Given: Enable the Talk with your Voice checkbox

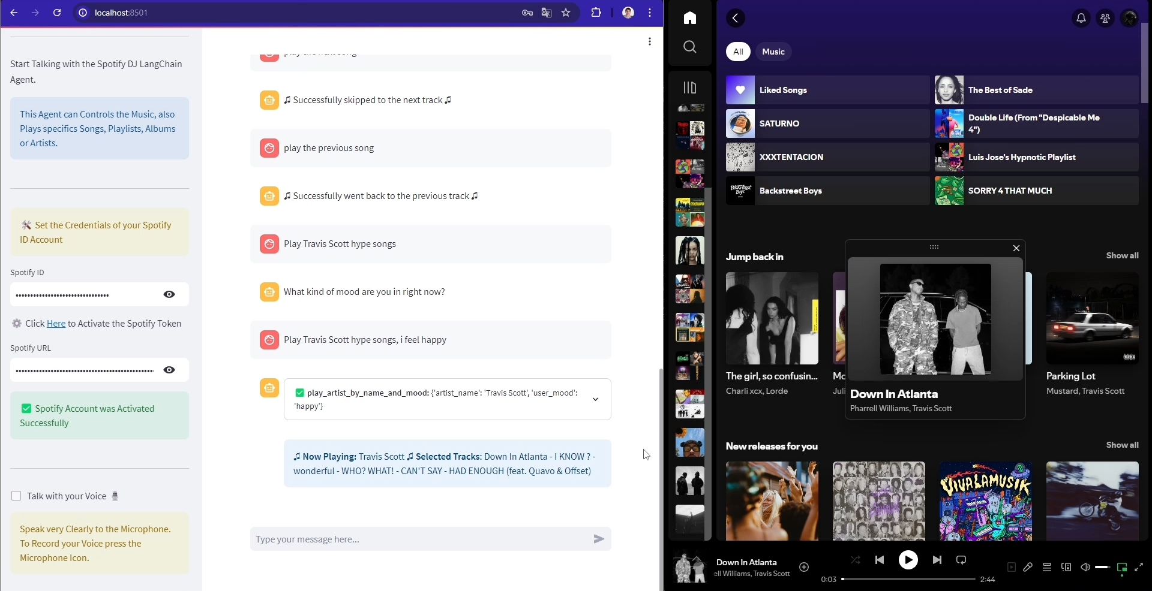Looking at the screenshot, I should click(16, 496).
